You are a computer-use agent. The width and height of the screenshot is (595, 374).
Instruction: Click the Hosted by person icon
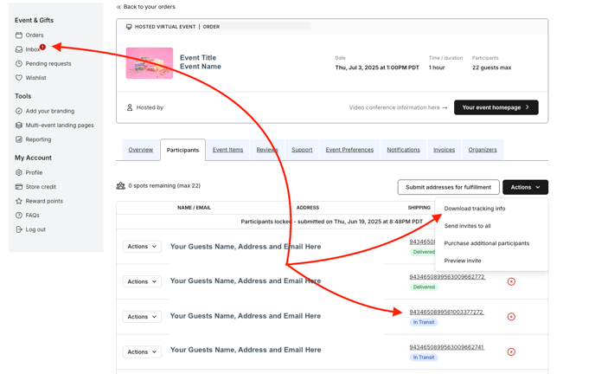[x=130, y=107]
